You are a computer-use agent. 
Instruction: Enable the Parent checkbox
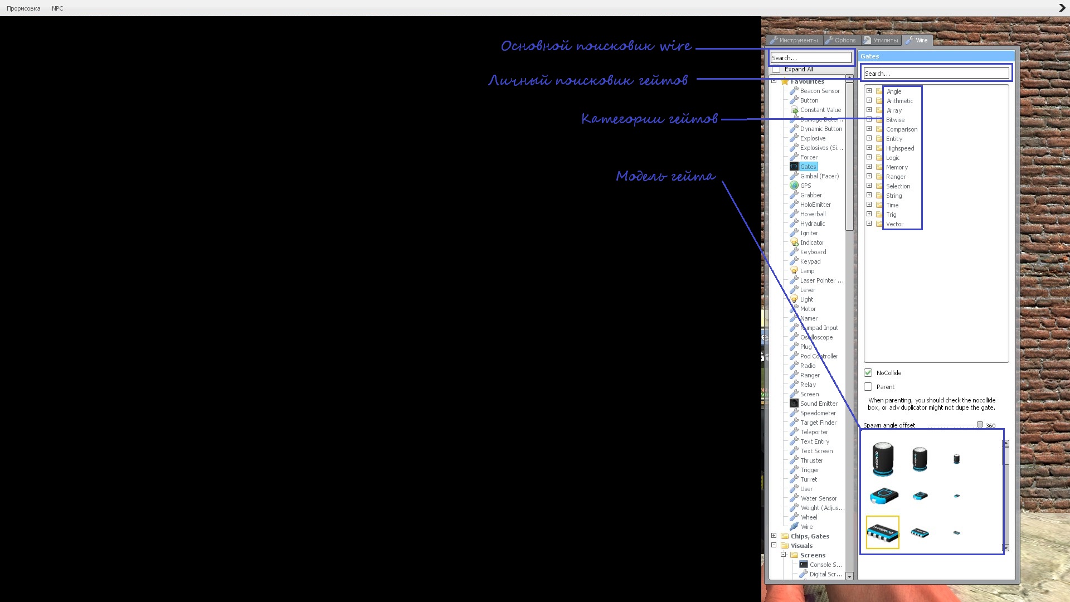point(868,387)
